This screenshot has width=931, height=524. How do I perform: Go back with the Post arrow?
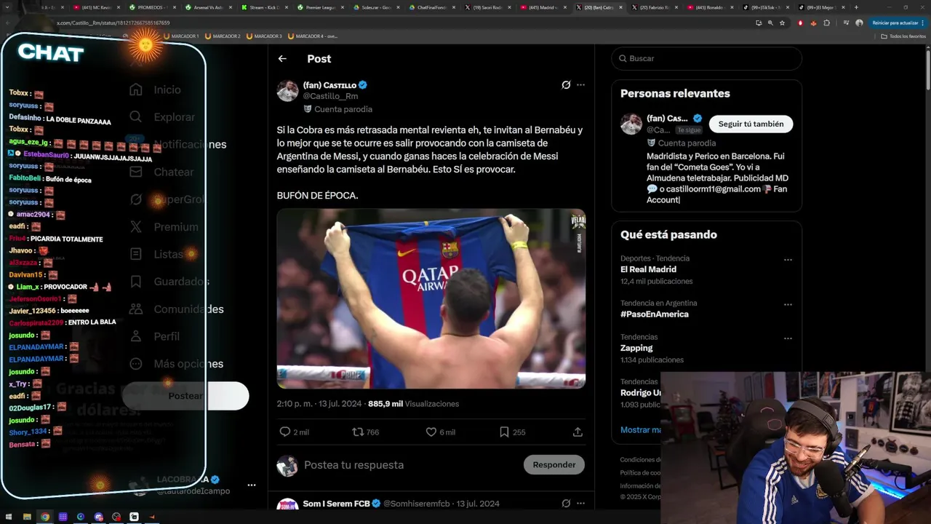tap(282, 59)
